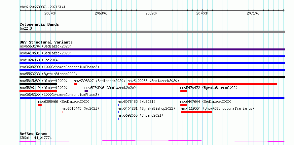This screenshot has width=294, height=145.
Task: Click the long red nsv6400086 bar
Action: pyautogui.click(x=202, y=84)
